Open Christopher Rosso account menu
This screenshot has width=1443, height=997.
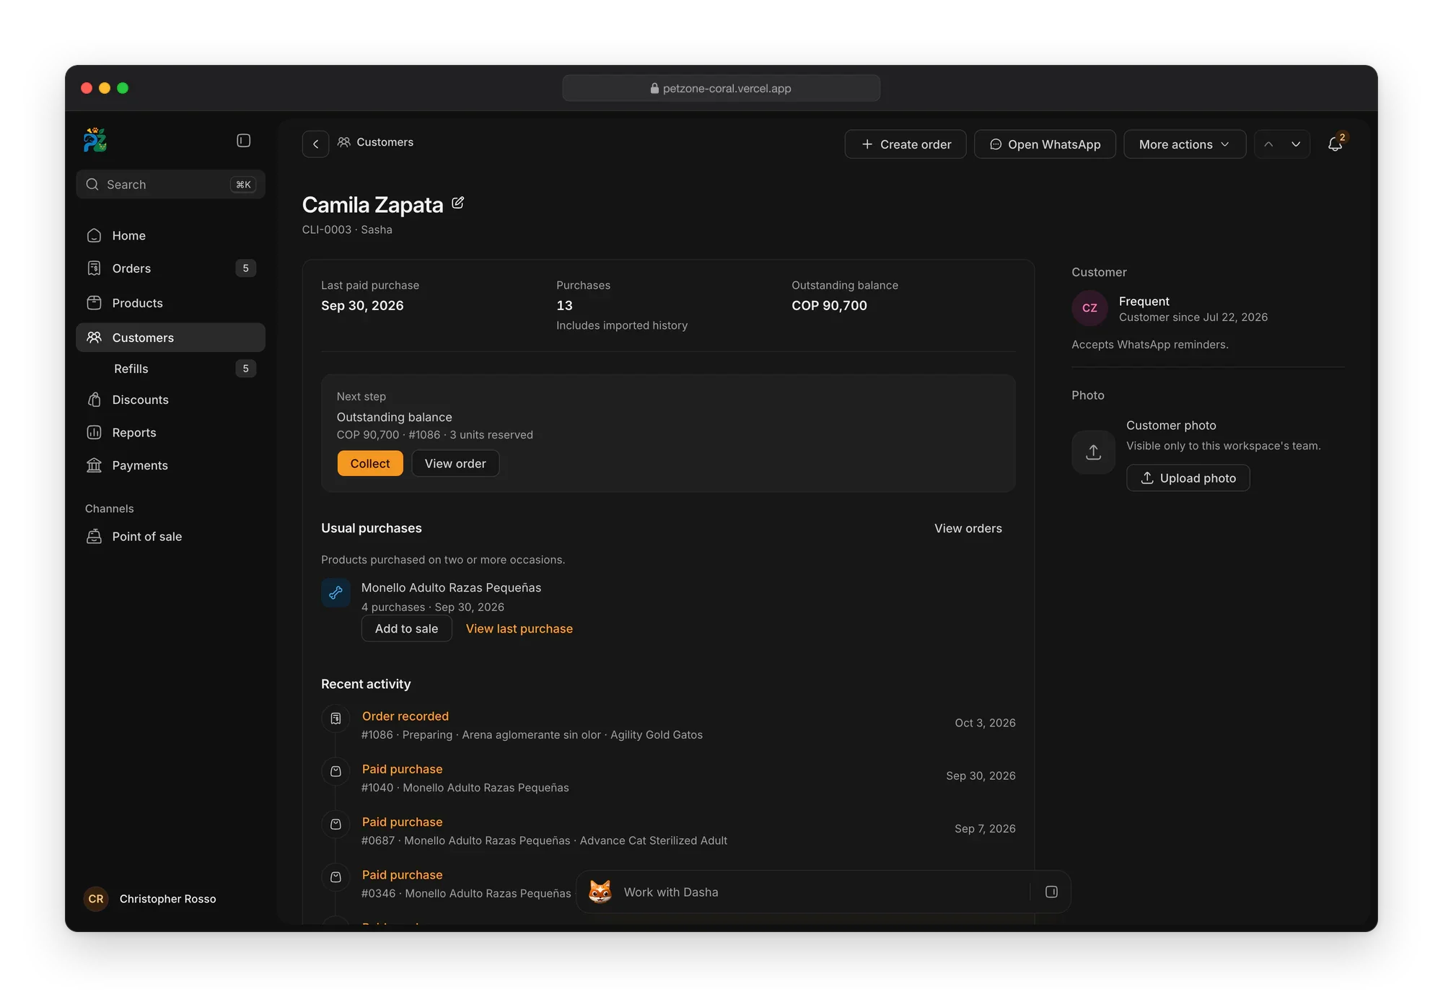point(151,899)
